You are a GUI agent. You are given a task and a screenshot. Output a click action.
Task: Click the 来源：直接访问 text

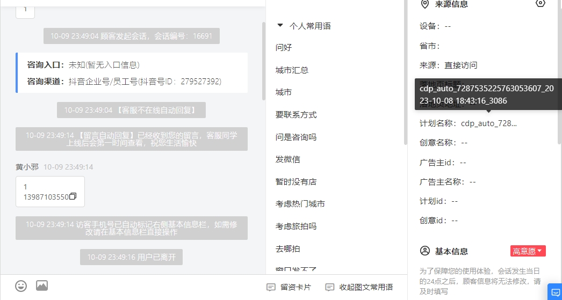pos(449,65)
